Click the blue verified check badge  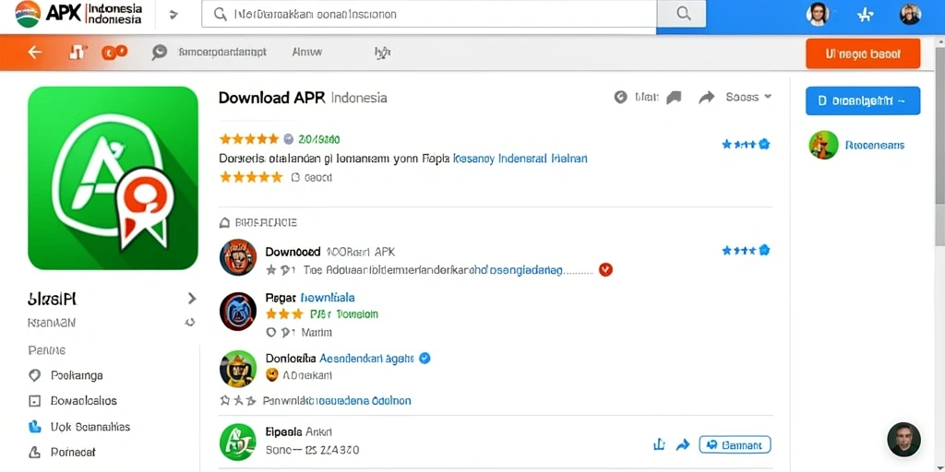[x=425, y=358]
